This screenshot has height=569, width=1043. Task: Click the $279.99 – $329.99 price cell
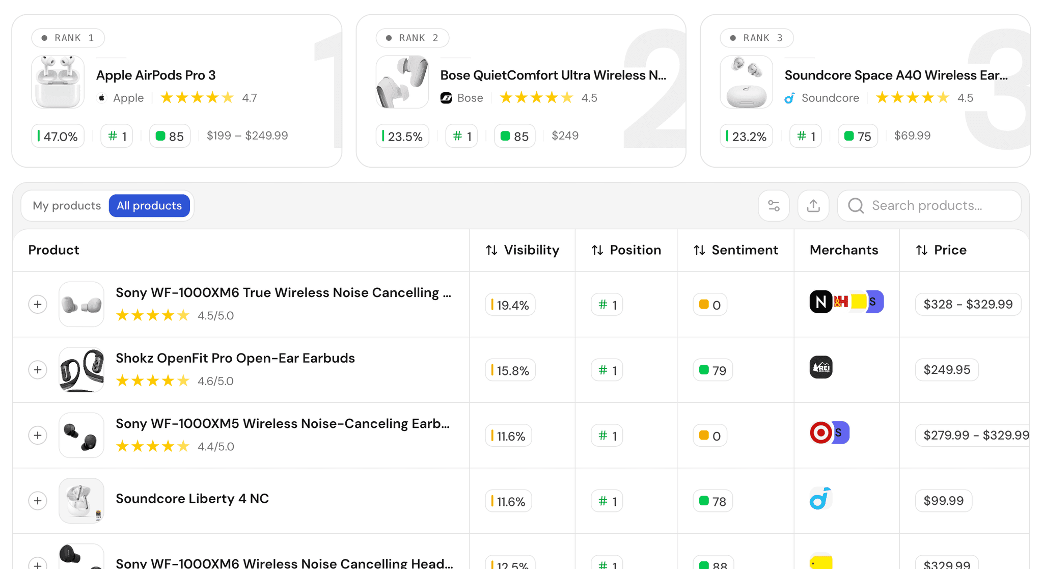972,436
